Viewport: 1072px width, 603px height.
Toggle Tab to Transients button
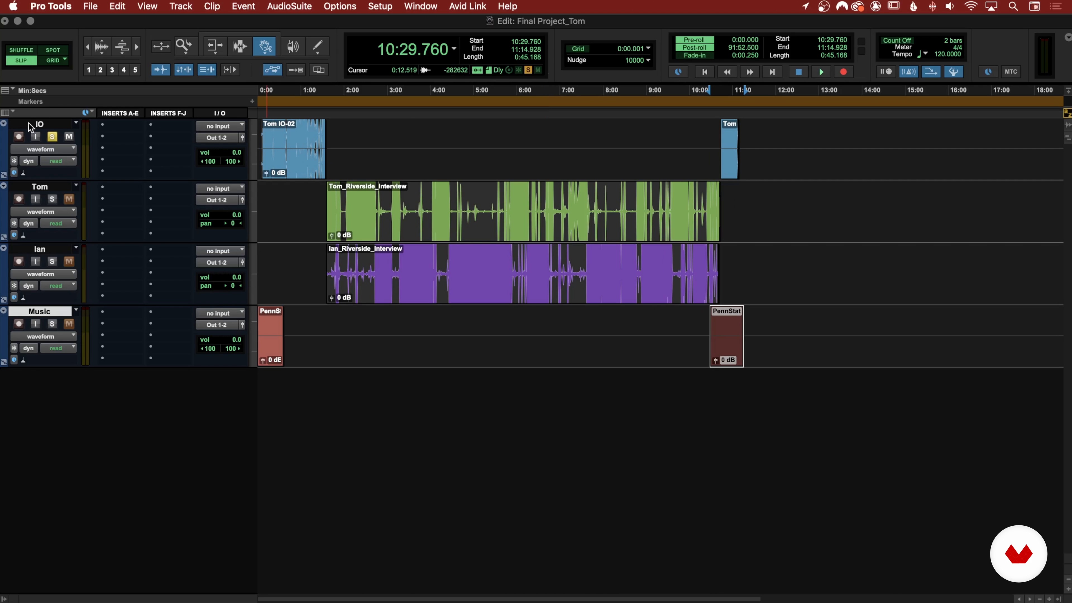pyautogui.click(x=160, y=70)
